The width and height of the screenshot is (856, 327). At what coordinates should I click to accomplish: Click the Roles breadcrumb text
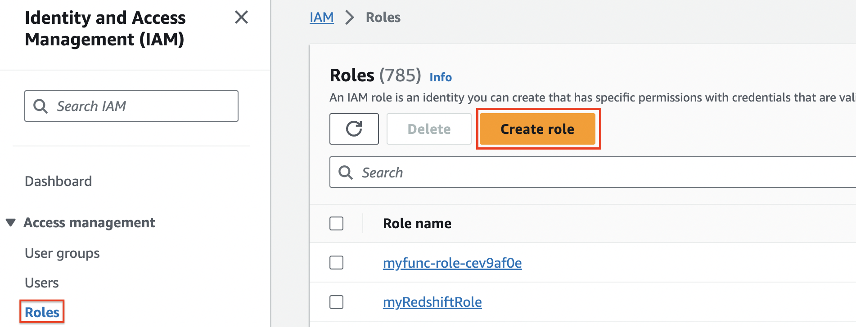(383, 18)
